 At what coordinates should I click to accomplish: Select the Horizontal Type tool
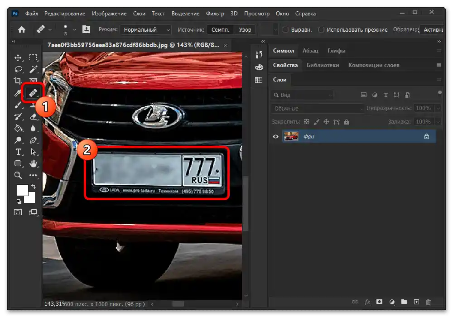[18, 152]
